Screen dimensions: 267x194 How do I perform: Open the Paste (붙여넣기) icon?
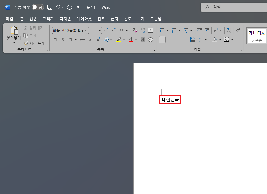(14, 30)
